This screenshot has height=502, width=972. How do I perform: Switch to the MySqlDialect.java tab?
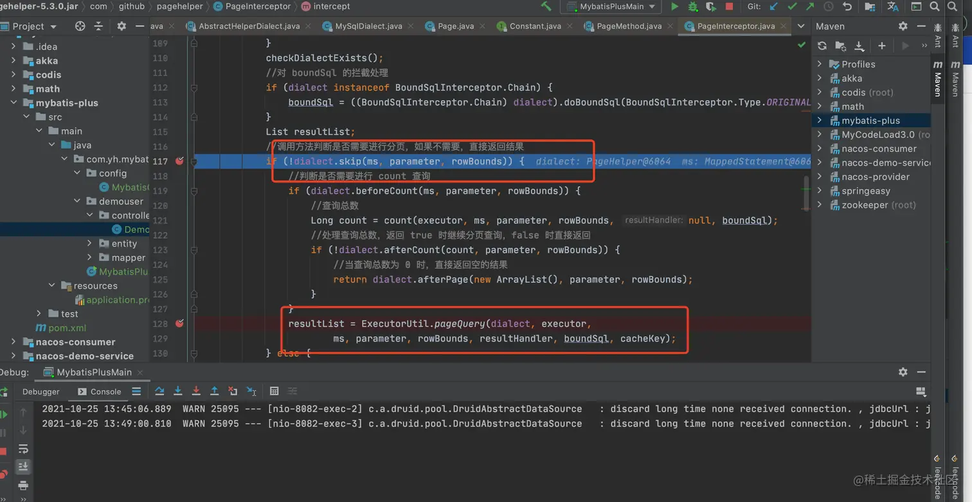pos(369,26)
